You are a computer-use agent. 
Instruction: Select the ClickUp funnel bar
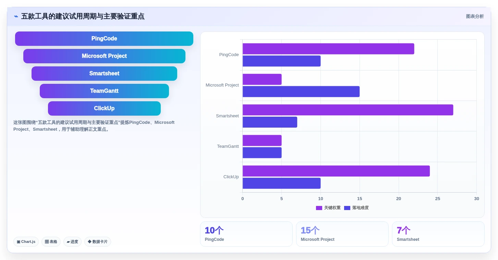[104, 108]
